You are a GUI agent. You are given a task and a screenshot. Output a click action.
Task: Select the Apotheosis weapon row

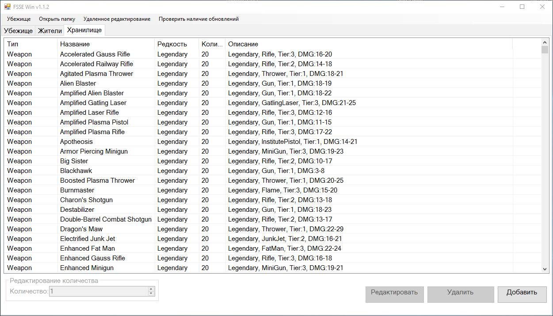click(76, 142)
